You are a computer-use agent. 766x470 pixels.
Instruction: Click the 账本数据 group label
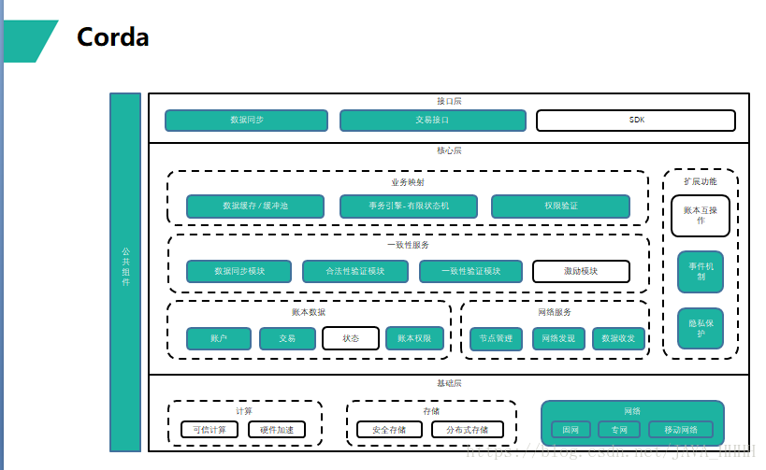309,312
